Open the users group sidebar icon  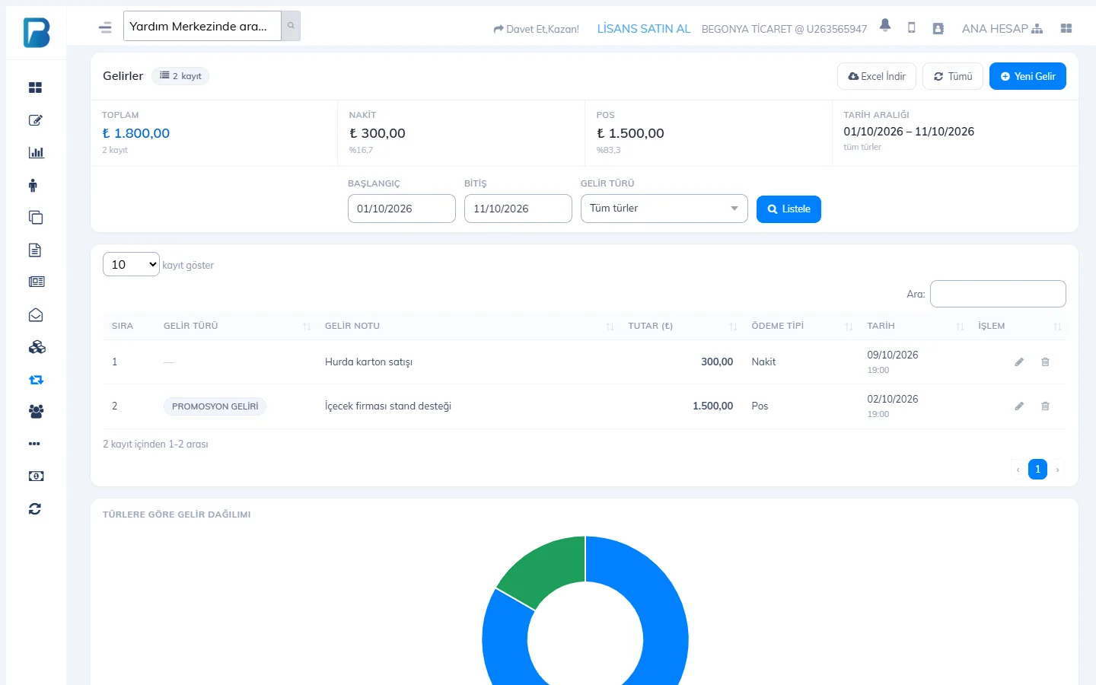[36, 411]
